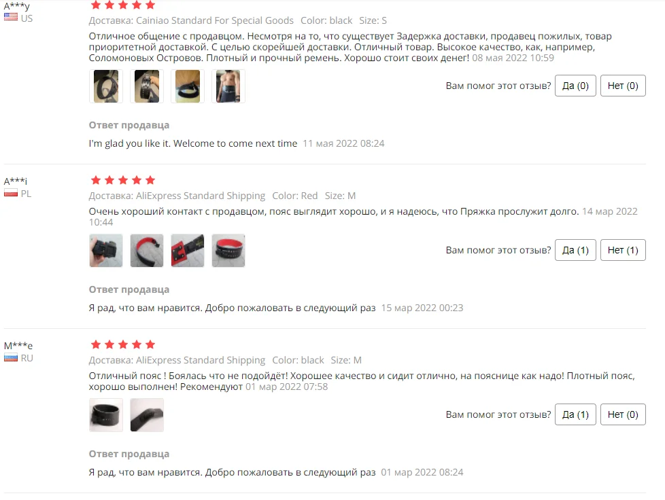Vote Да (0) on the US review

pyautogui.click(x=575, y=86)
